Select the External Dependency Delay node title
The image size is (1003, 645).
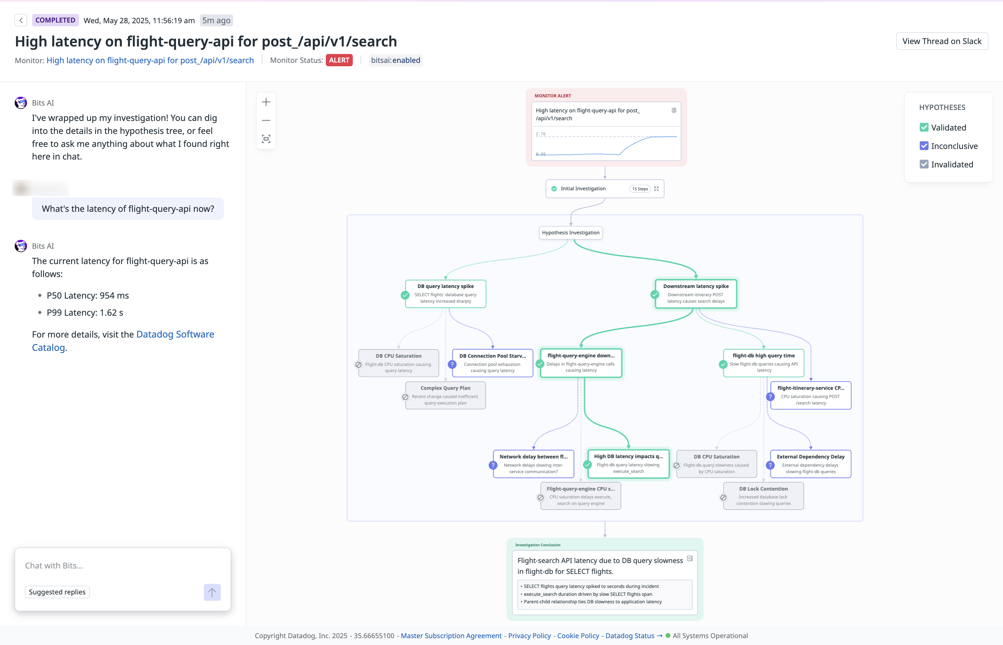(811, 456)
